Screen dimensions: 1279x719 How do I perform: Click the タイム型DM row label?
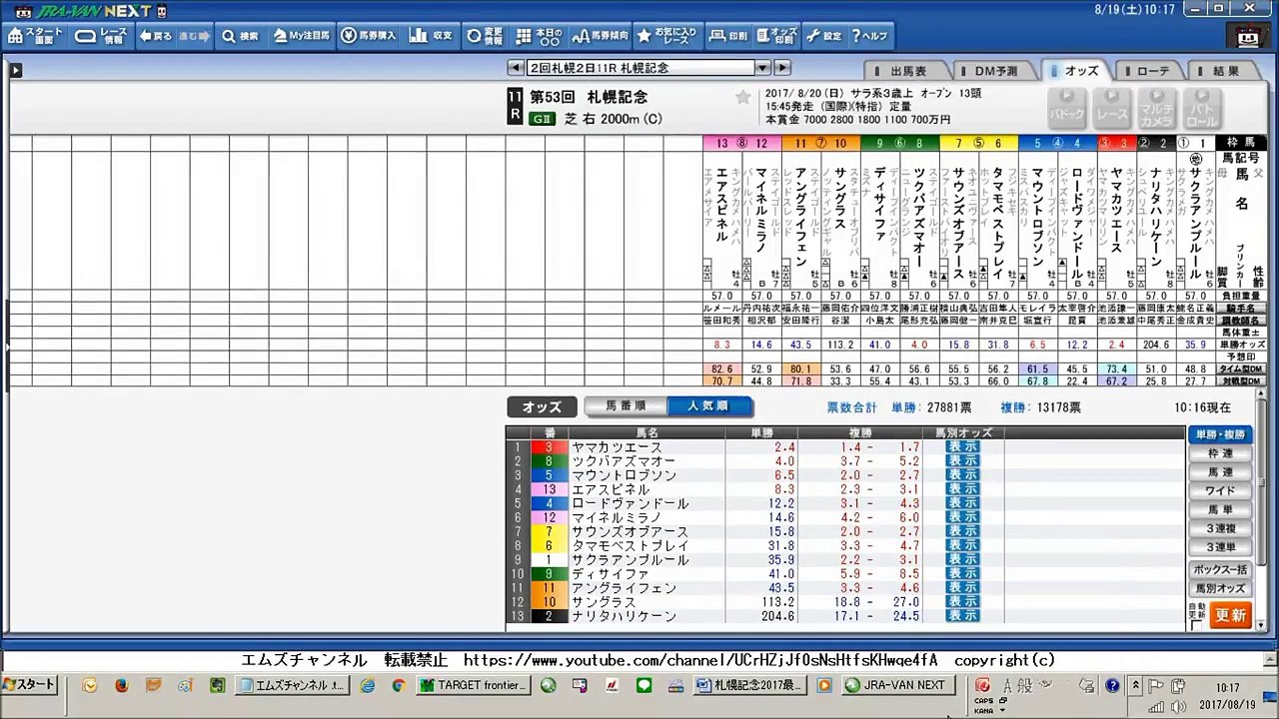1240,368
